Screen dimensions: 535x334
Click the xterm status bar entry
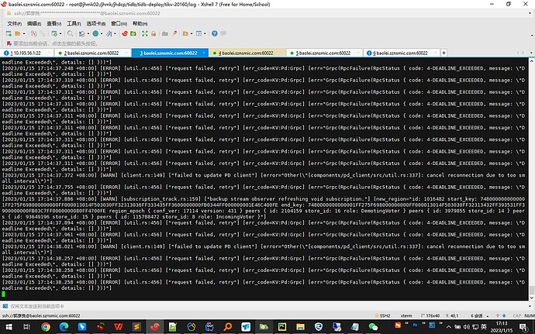pos(406,315)
